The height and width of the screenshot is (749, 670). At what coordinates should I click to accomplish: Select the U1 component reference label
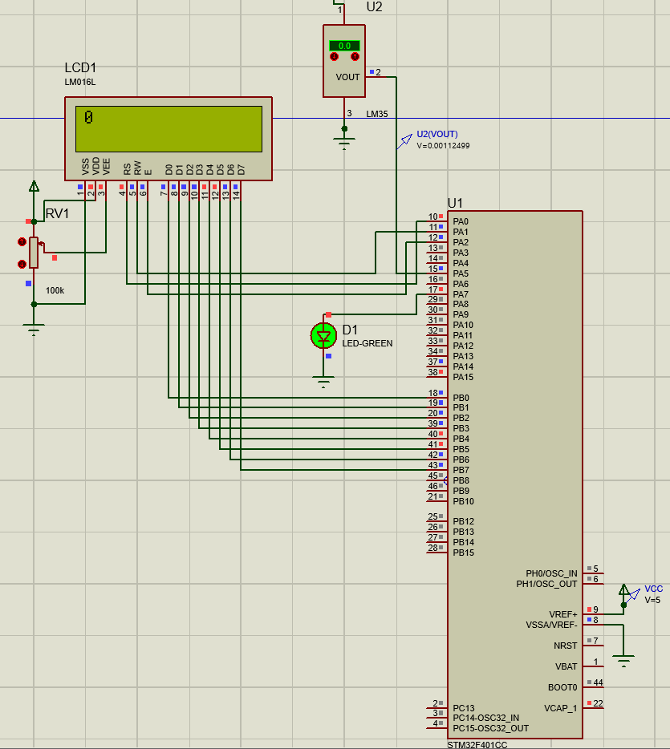point(455,203)
